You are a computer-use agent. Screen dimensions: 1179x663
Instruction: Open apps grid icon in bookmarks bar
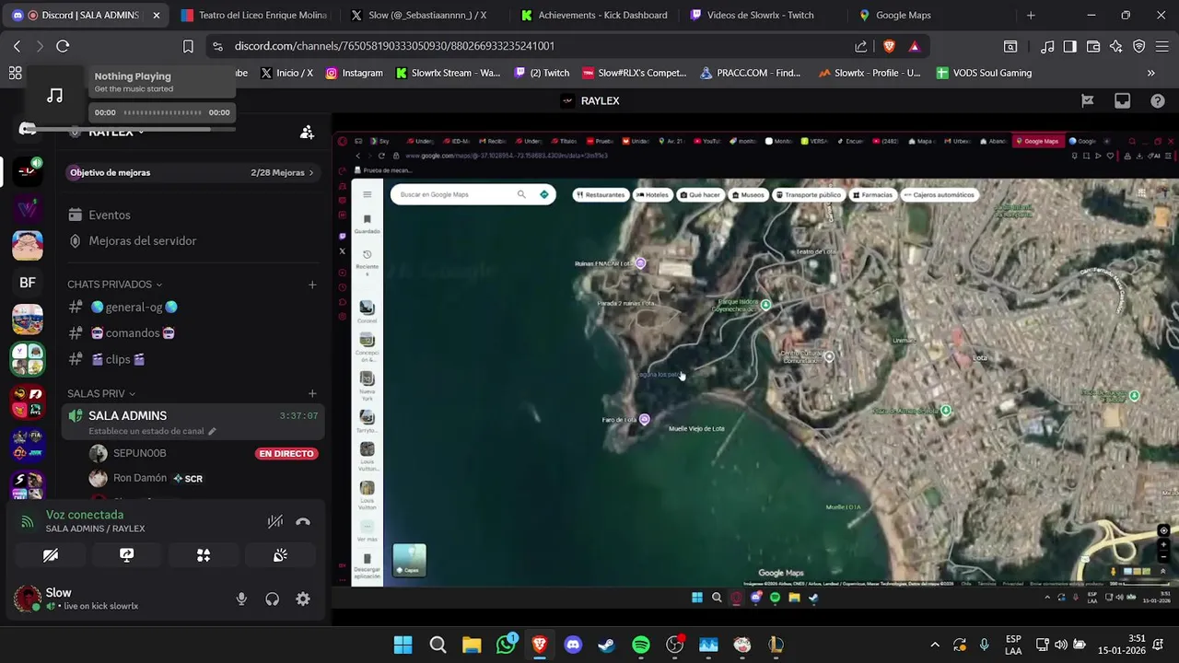[x=15, y=73]
